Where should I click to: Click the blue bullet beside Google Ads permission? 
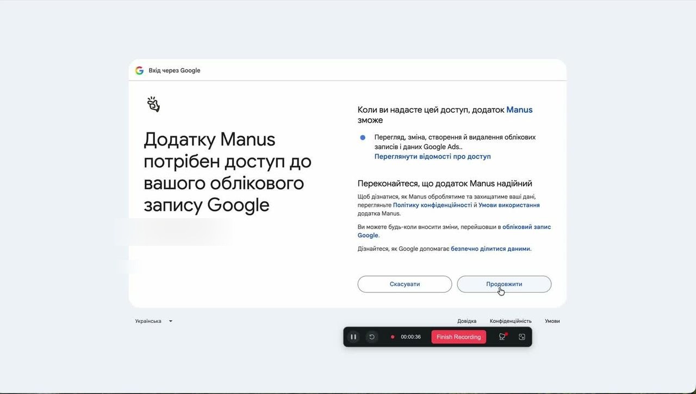(363, 138)
